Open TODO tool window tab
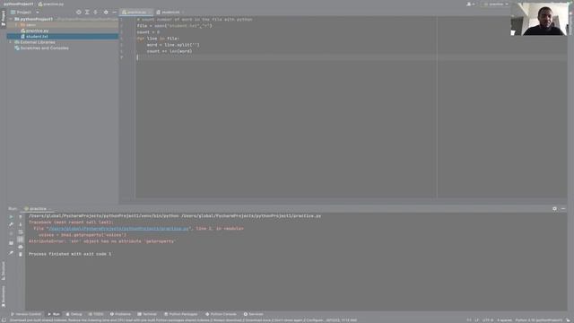 coord(96,314)
